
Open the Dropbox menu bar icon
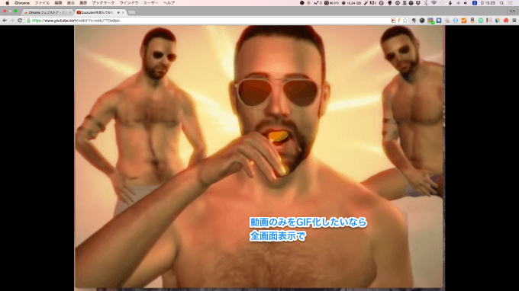(418, 3)
